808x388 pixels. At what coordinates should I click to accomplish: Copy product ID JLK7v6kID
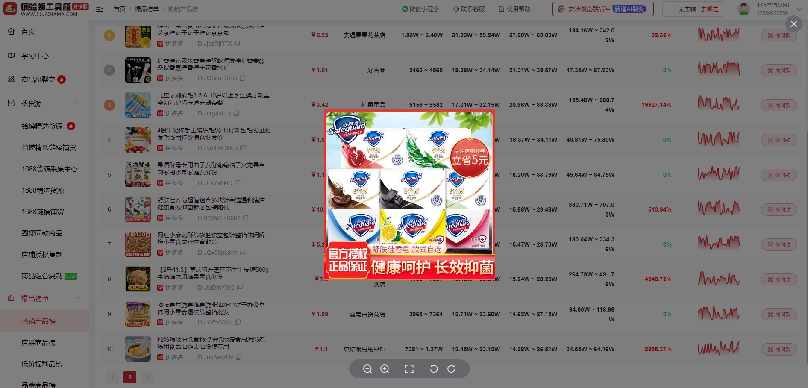coord(238,183)
